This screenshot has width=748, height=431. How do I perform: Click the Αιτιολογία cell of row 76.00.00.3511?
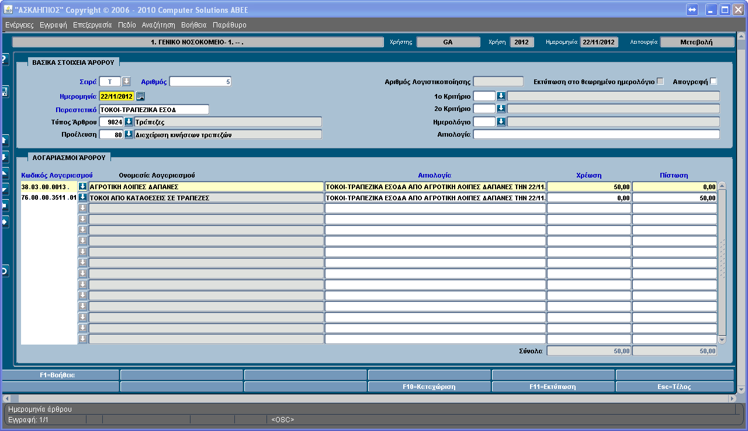click(x=435, y=197)
